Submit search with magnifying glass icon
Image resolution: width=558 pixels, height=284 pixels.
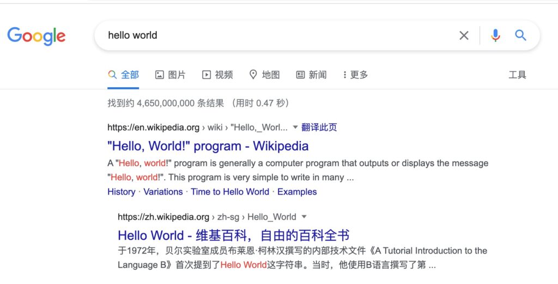click(520, 35)
